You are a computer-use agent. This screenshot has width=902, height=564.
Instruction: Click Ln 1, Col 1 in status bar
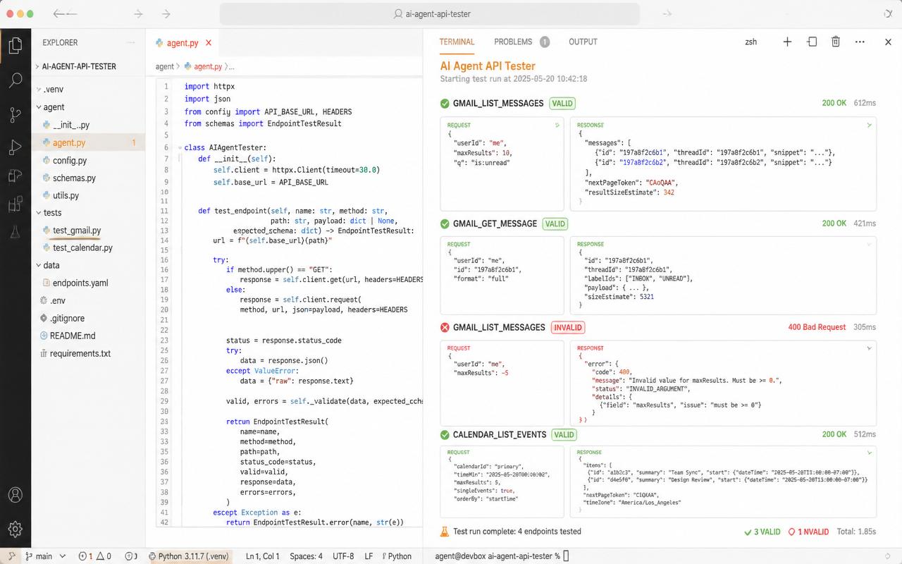(263, 556)
